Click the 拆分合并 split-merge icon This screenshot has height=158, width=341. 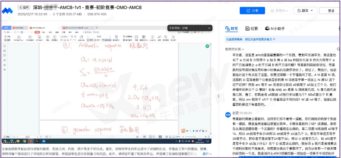point(40,38)
